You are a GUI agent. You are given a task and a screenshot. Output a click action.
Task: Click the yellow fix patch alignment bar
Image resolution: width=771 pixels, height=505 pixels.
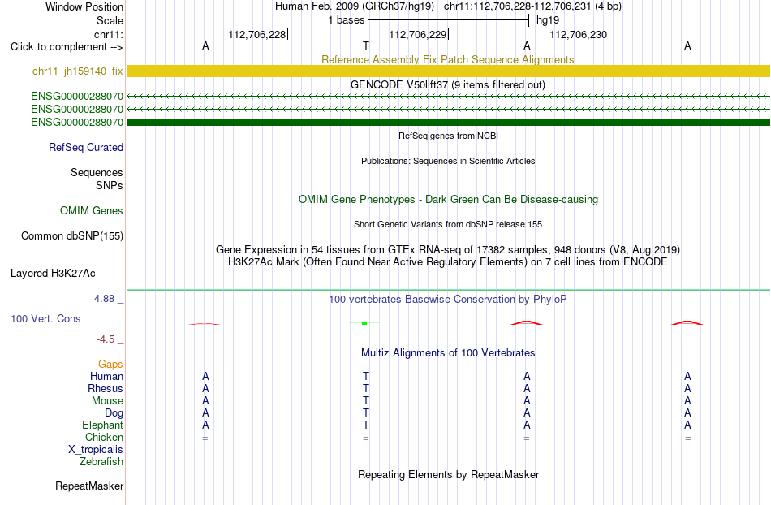[448, 71]
